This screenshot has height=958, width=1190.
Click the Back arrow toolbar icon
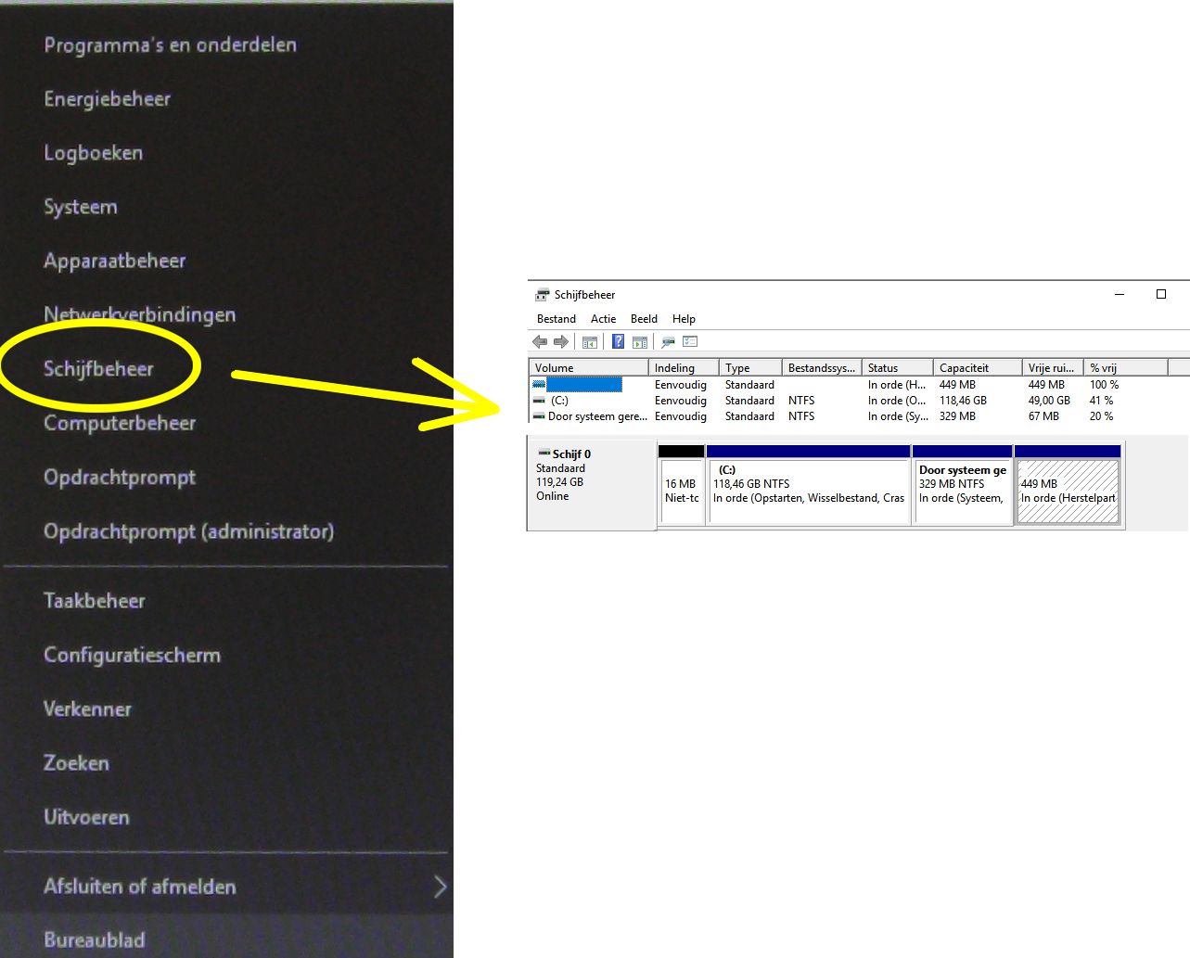coord(540,342)
